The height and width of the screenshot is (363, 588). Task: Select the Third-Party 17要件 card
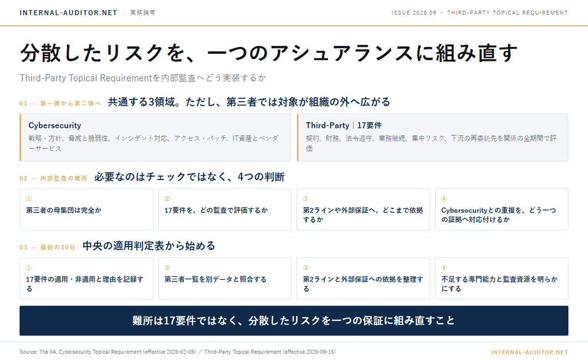pos(433,138)
